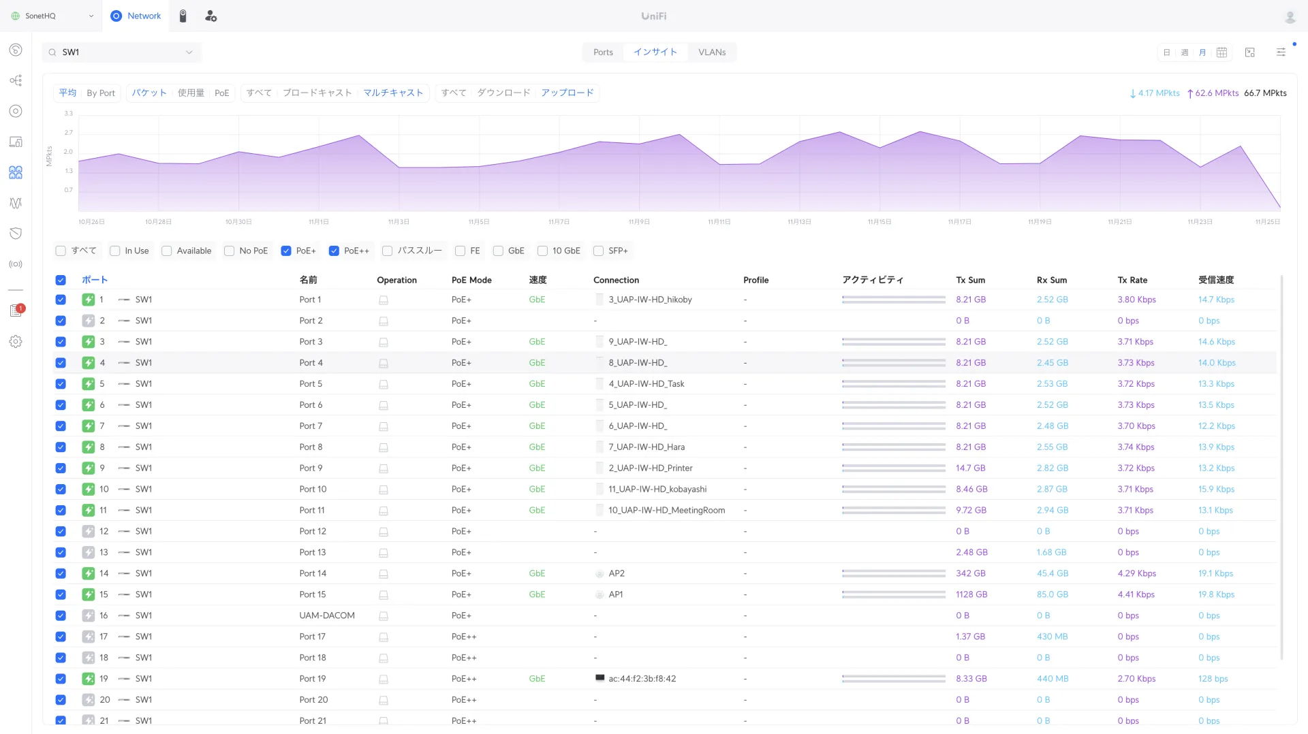Open the Network application tab
The image size is (1308, 734).
point(136,16)
